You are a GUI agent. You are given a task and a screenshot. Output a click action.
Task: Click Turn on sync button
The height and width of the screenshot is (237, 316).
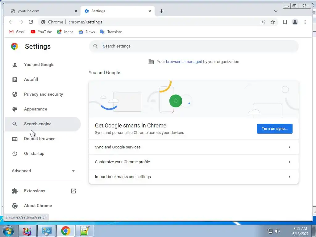pyautogui.click(x=274, y=129)
